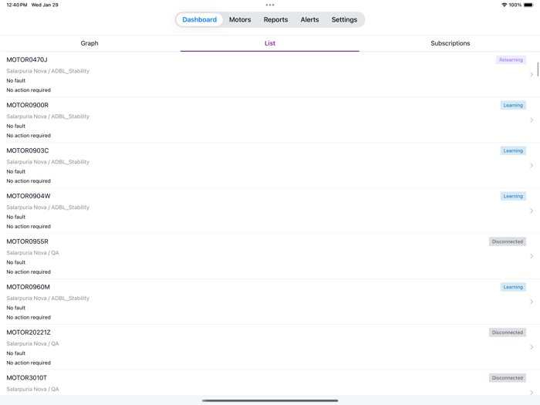This screenshot has width=540, height=405.
Task: Select the MOTOR20221Z title
Action: [x=29, y=332]
